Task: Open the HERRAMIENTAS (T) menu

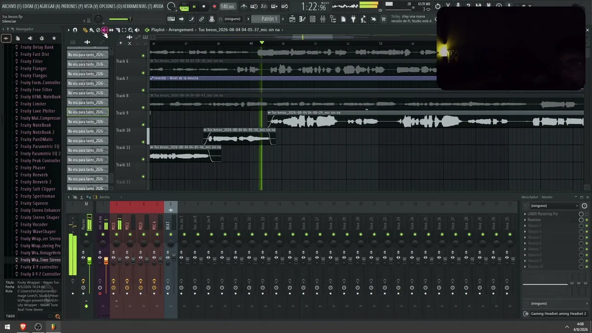Action: (137, 6)
